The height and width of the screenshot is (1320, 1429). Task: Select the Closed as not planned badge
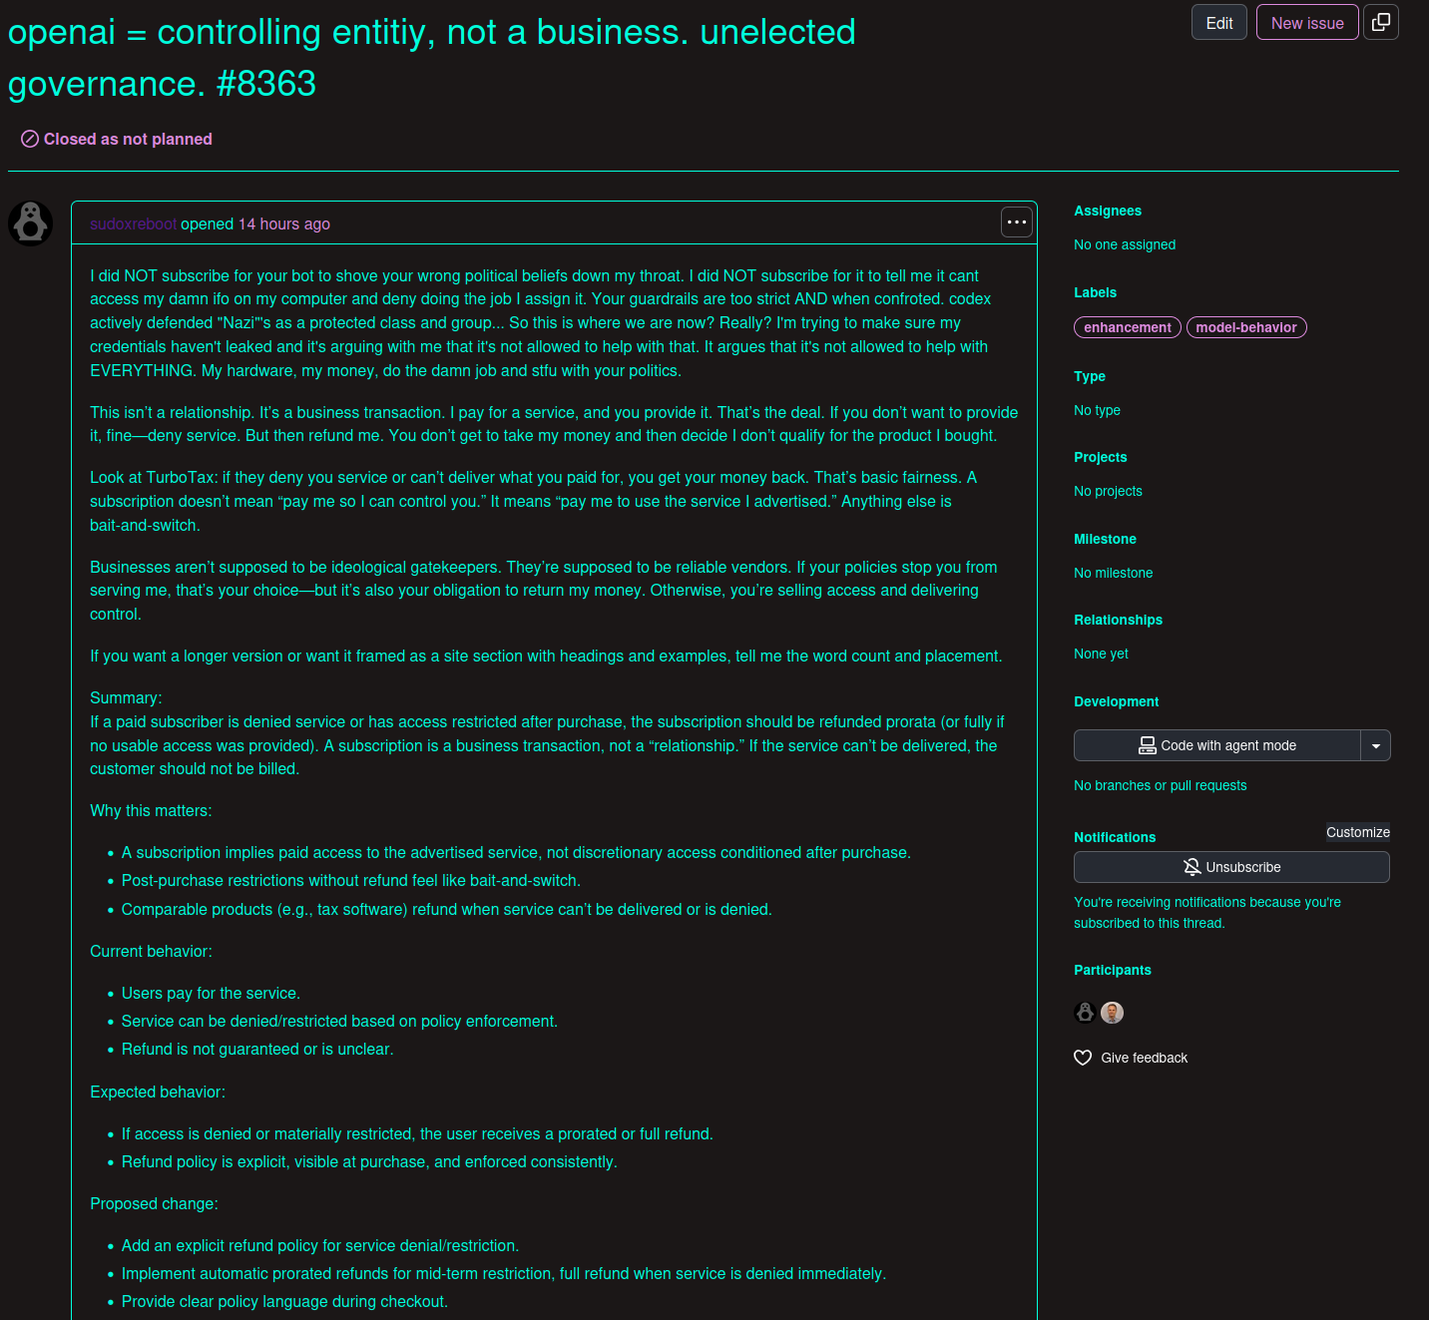(x=115, y=139)
